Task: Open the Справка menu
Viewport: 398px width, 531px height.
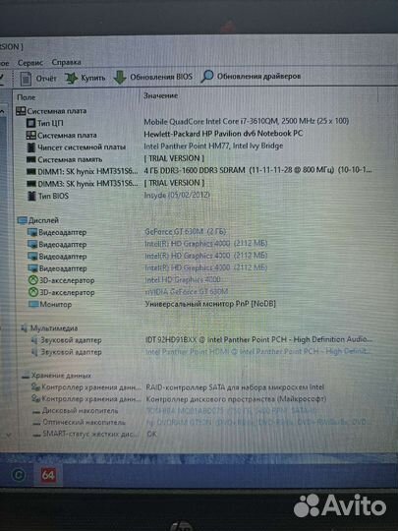Action: [67, 62]
